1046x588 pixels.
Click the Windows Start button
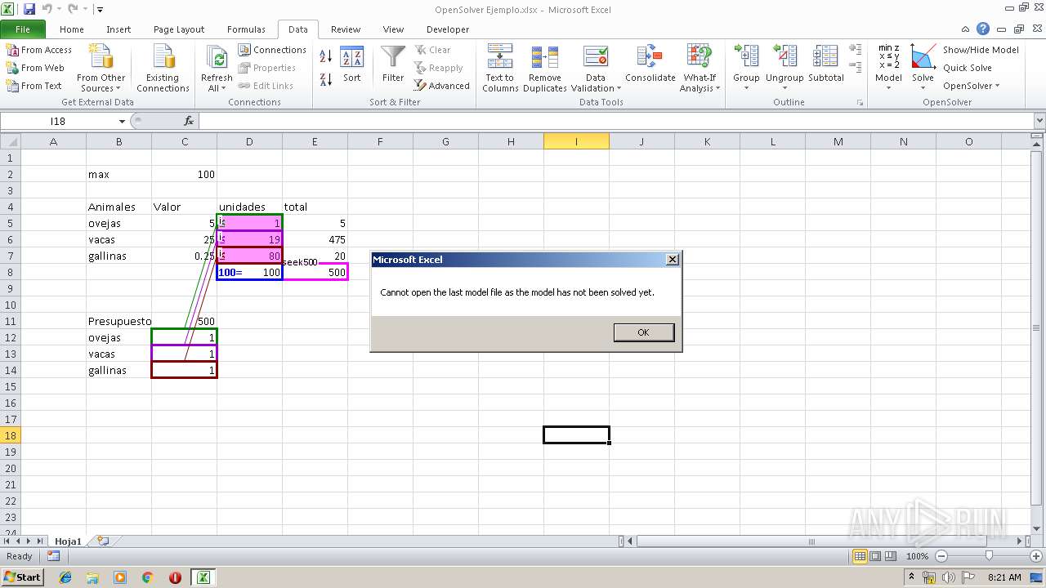pos(22,577)
